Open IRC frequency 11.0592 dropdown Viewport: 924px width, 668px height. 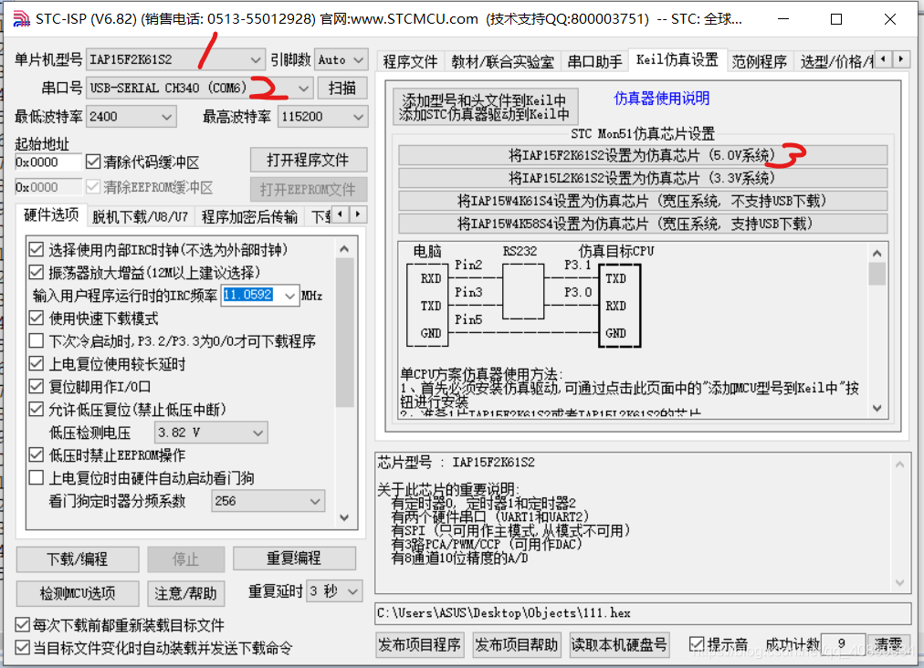289,295
